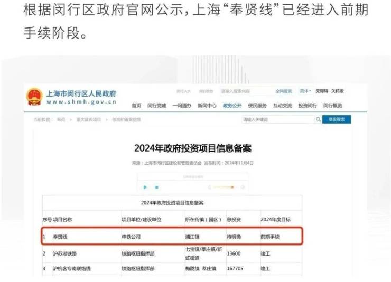
Task: Click the volume-down icon left of slider
Action: tap(210, 187)
